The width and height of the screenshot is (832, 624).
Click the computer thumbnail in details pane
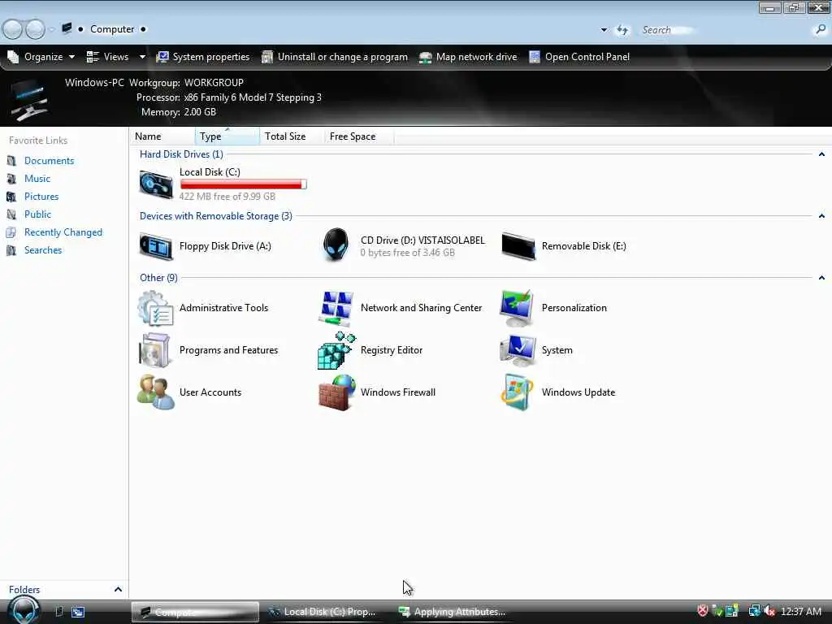click(x=29, y=99)
